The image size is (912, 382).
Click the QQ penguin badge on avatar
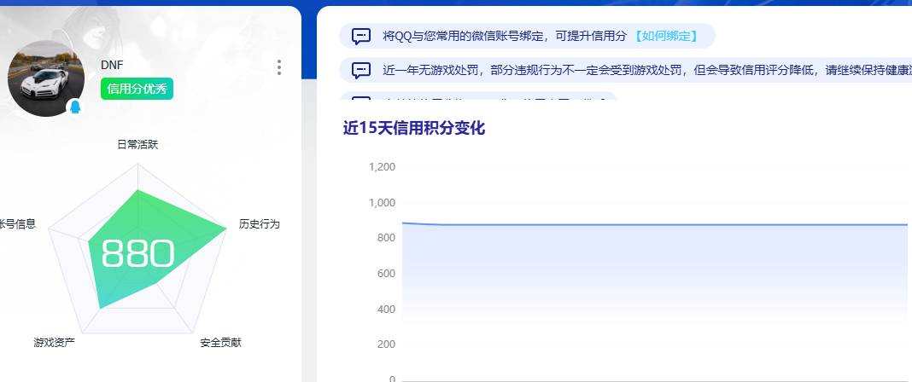[75, 107]
